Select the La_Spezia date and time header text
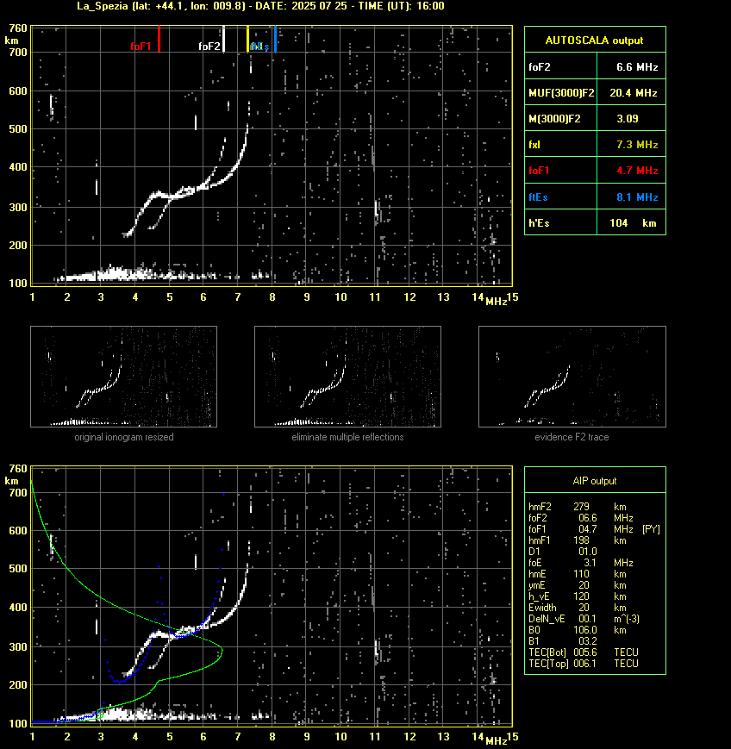The width and height of the screenshot is (731, 749). point(261,6)
